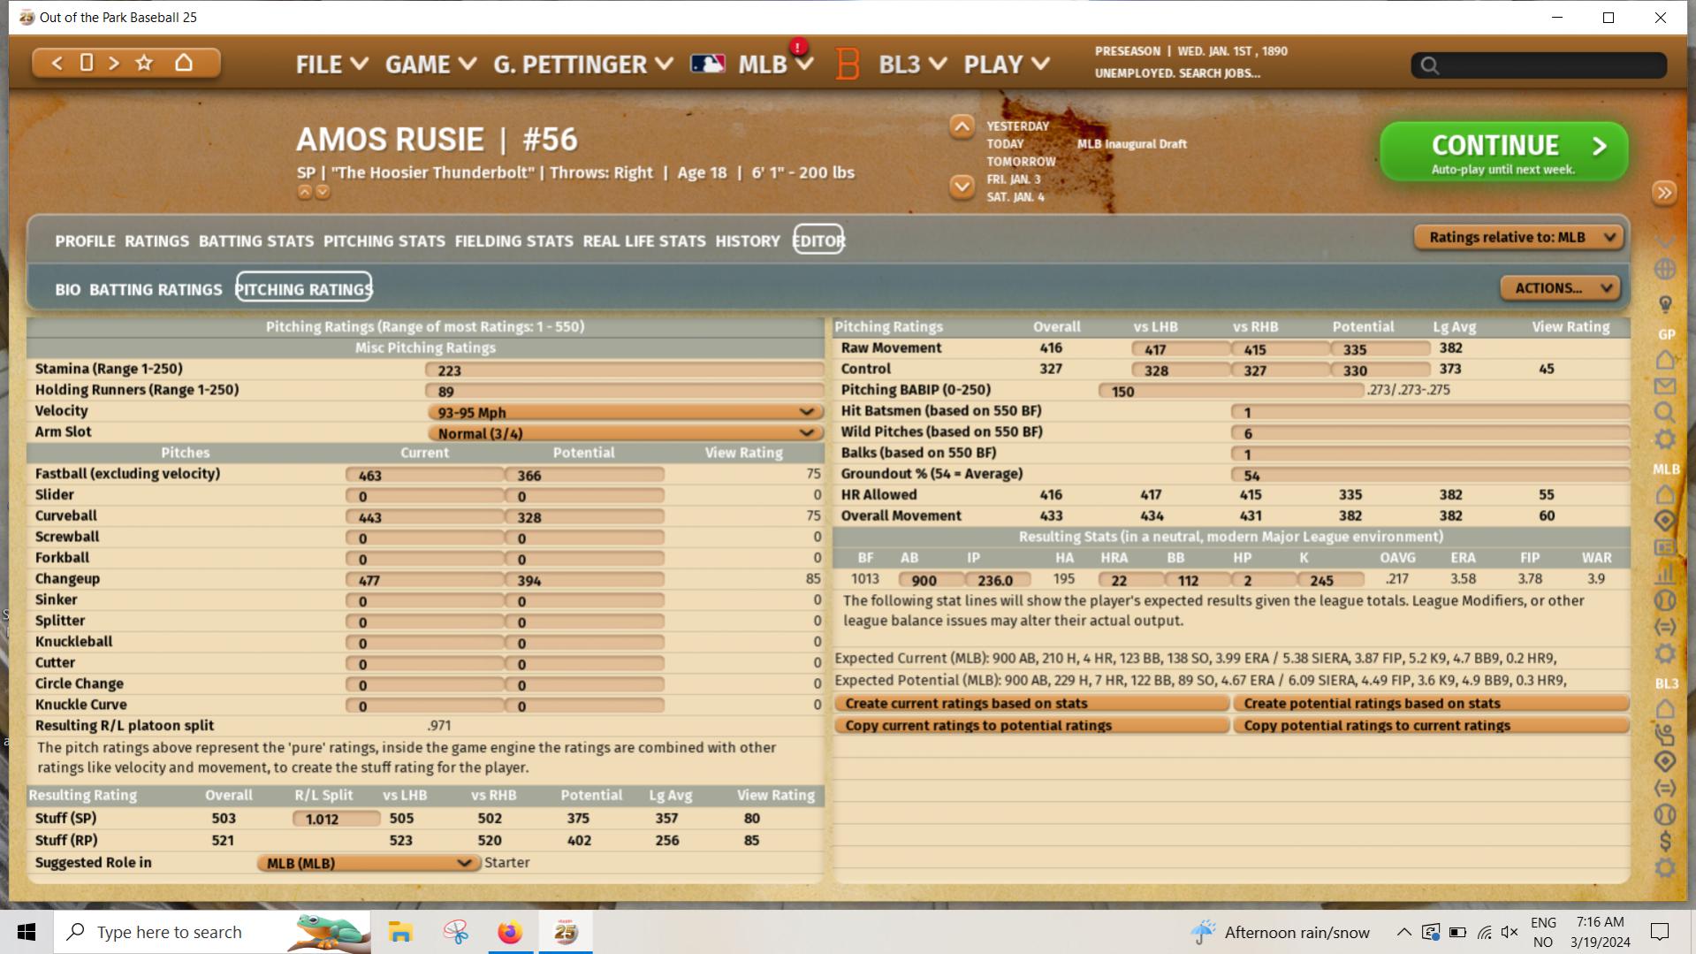Bookmark this page with the star icon
Screen dimensions: 1696x954
[x=144, y=63]
